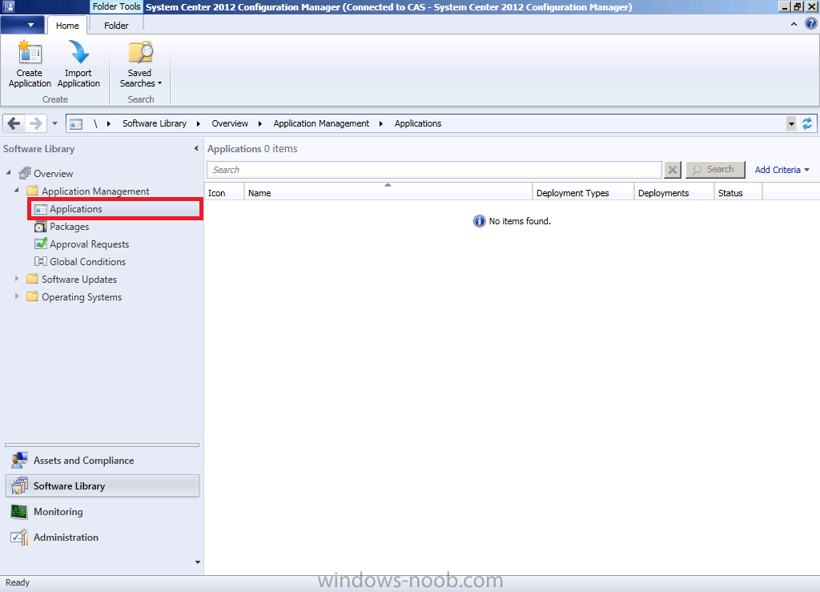The image size is (820, 592).
Task: Open Packages in the tree
Action: click(x=69, y=227)
